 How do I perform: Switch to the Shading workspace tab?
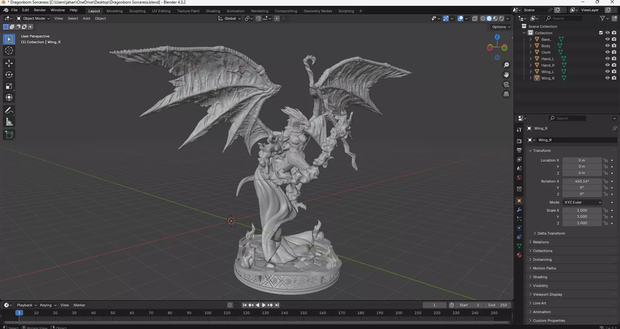213,11
